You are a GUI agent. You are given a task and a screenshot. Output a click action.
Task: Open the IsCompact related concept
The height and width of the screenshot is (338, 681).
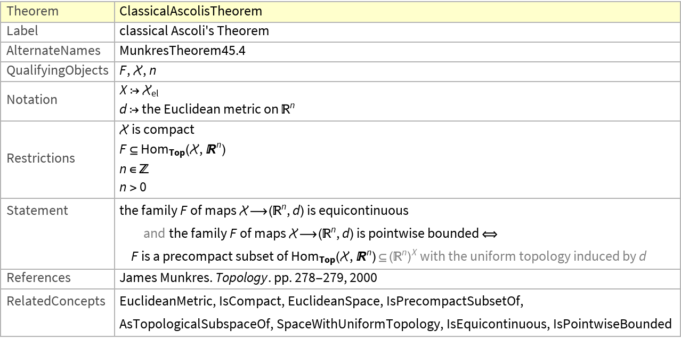(x=250, y=301)
